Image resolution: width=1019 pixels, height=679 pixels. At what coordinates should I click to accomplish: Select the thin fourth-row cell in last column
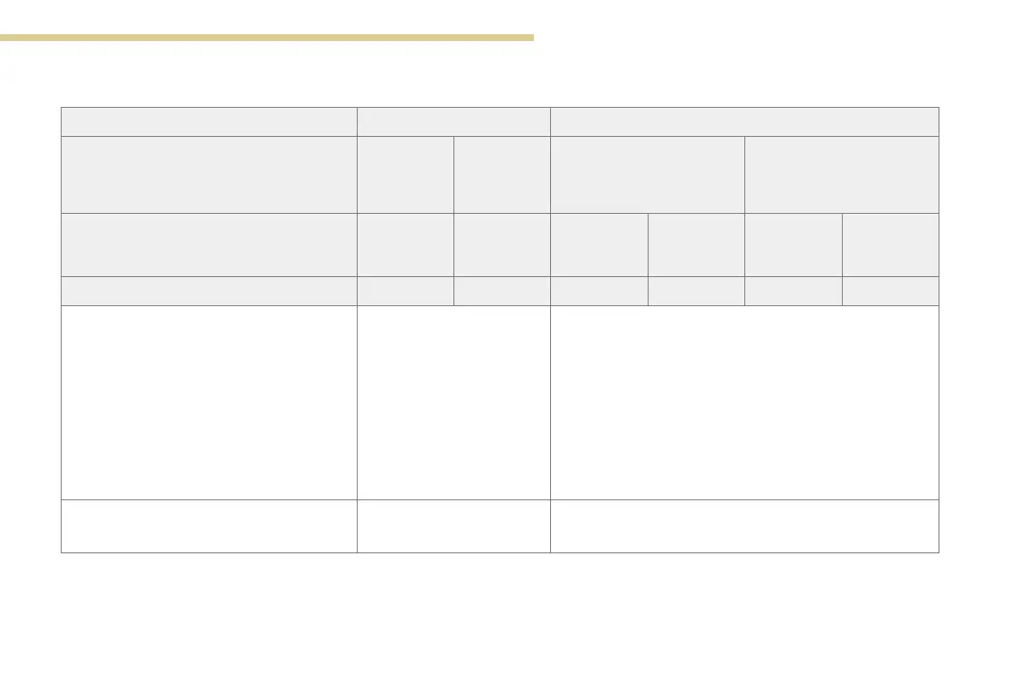[x=891, y=291]
